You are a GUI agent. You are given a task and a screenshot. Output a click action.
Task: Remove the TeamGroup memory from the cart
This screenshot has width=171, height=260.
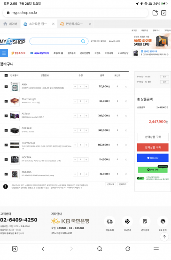pos(126,145)
